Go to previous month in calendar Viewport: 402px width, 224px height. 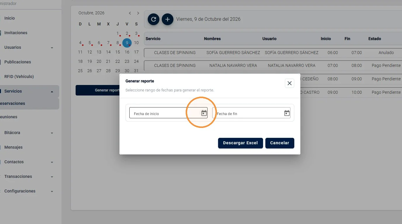click(130, 13)
